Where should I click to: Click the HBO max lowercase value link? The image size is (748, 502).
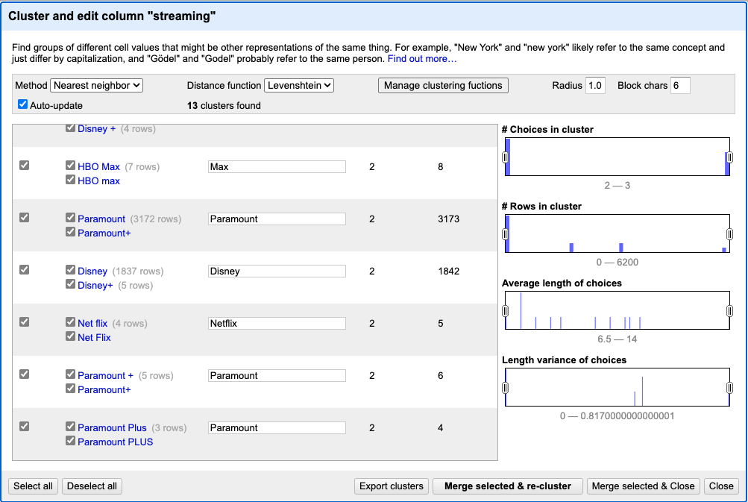(x=98, y=181)
